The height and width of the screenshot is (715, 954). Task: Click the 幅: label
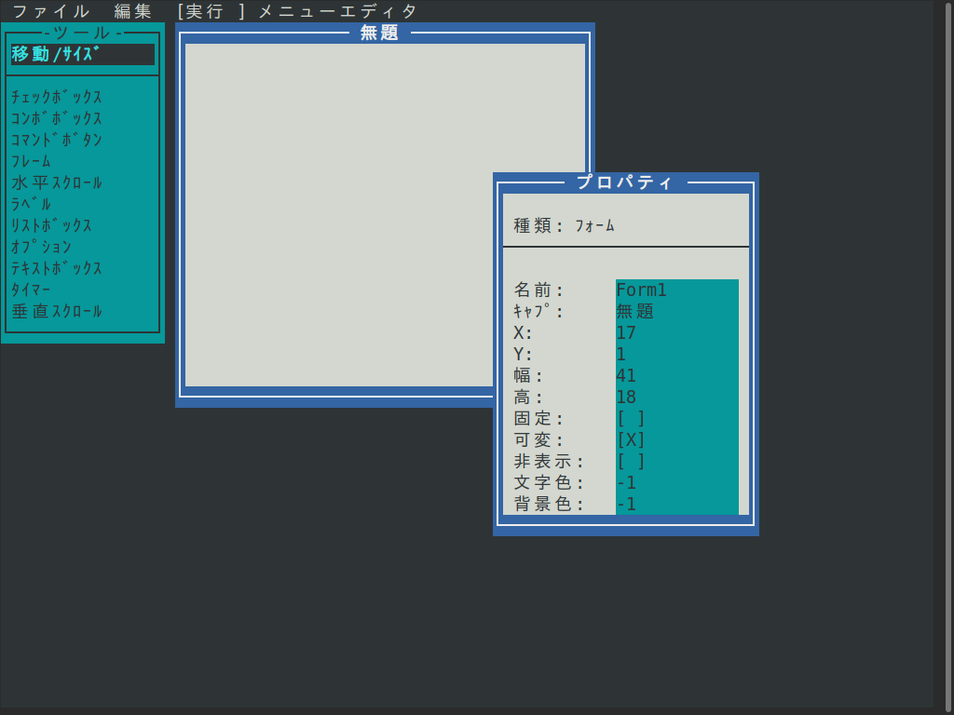529,376
